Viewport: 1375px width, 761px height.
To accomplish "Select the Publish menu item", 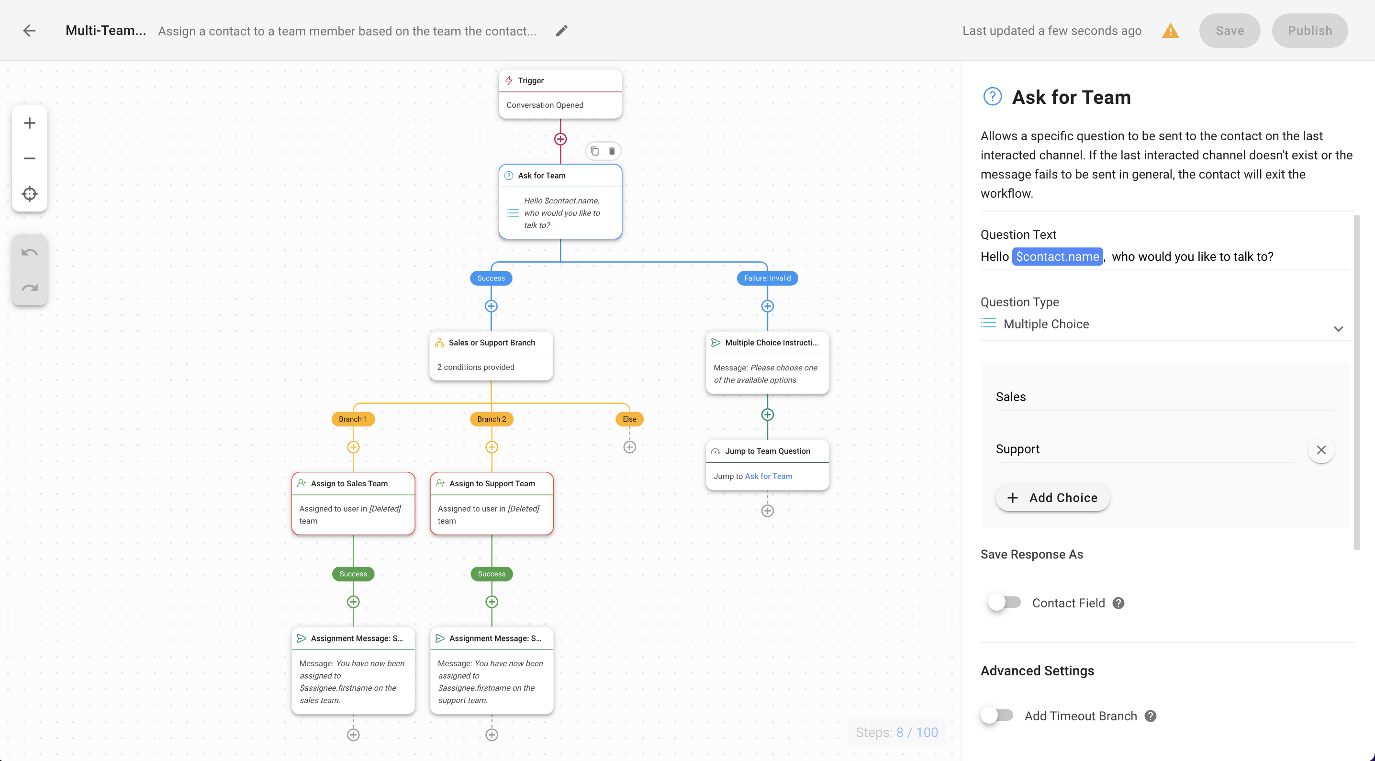I will click(x=1308, y=31).
